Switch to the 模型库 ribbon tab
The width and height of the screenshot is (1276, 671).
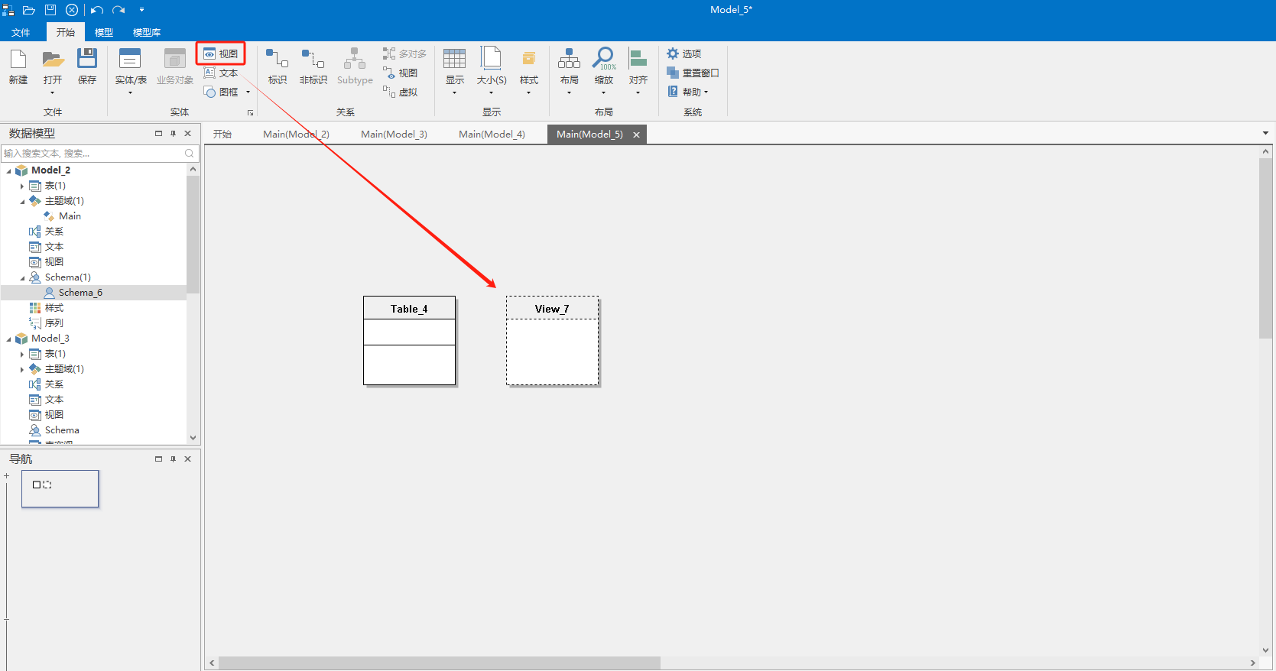147,32
